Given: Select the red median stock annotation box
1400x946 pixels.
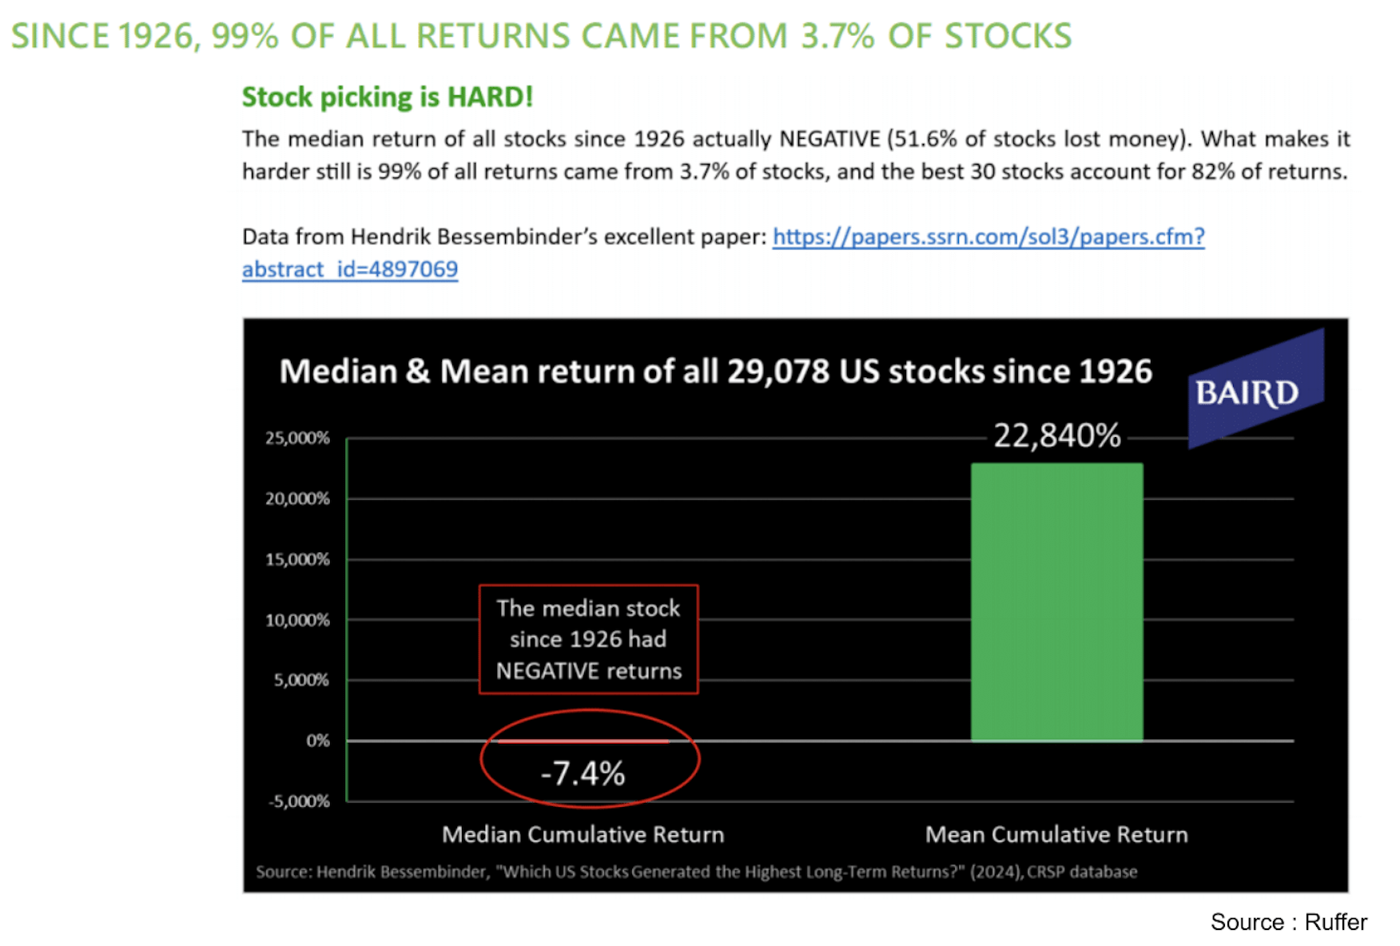Looking at the screenshot, I should tap(588, 639).
